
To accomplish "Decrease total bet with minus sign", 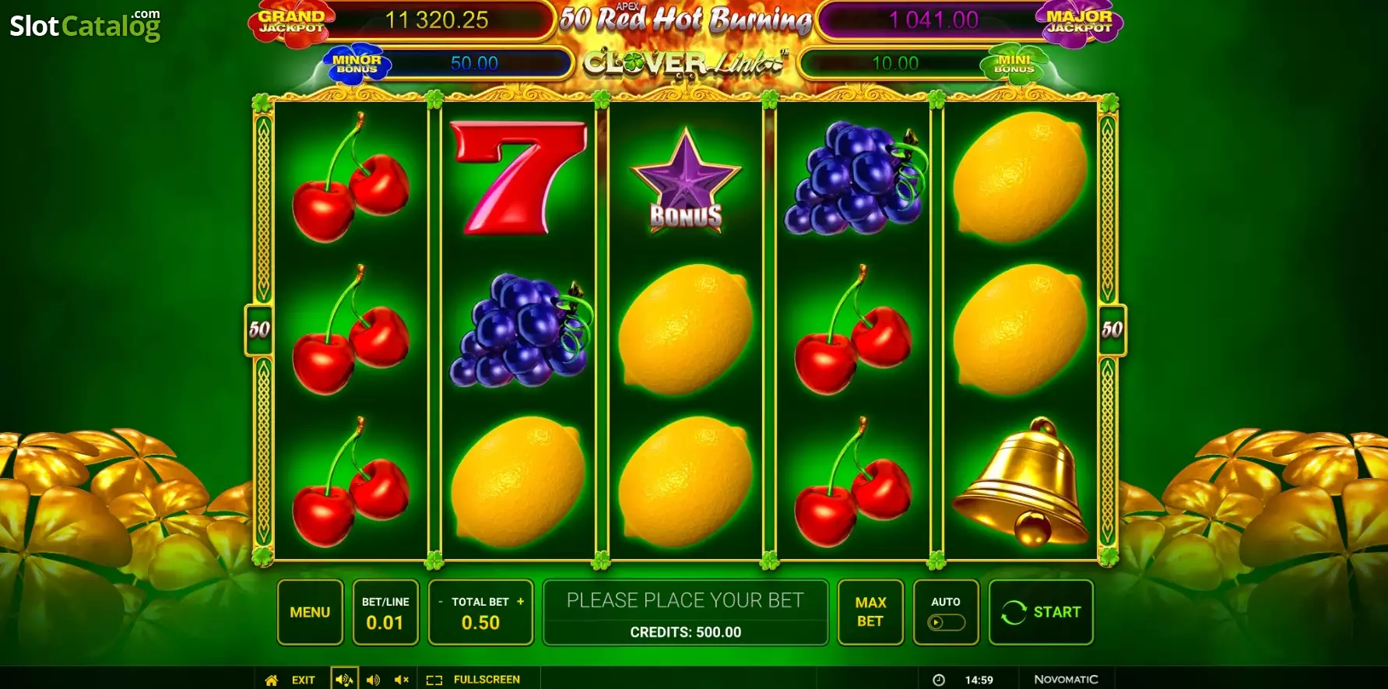I will (441, 602).
